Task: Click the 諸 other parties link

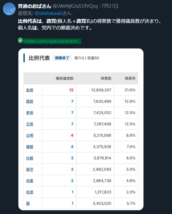Action: [28, 203]
